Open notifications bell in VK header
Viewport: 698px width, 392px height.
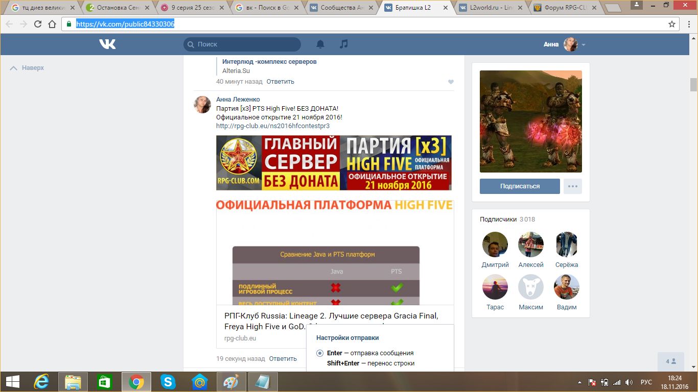pos(320,44)
